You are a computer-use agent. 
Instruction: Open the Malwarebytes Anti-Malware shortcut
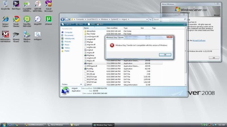[x=5, y=36]
